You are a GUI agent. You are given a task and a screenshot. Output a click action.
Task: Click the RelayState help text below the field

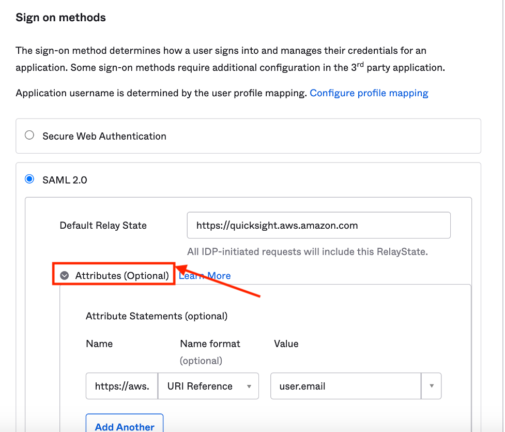coord(308,252)
